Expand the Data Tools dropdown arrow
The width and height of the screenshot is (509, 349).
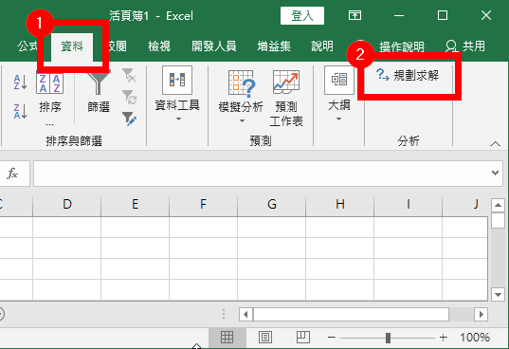click(178, 119)
